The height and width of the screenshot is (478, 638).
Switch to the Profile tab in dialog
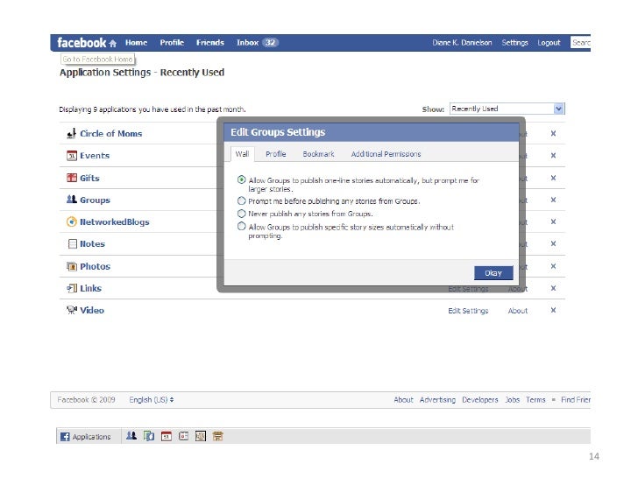pos(276,154)
